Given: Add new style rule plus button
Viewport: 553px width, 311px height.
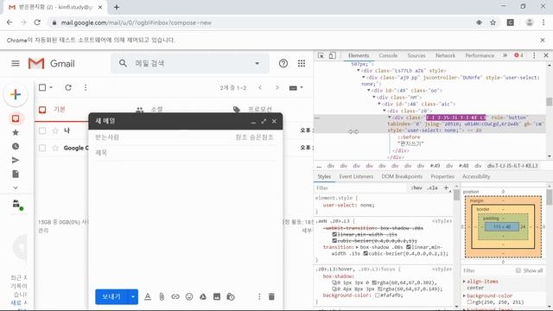Looking at the screenshot, I should pos(446,188).
